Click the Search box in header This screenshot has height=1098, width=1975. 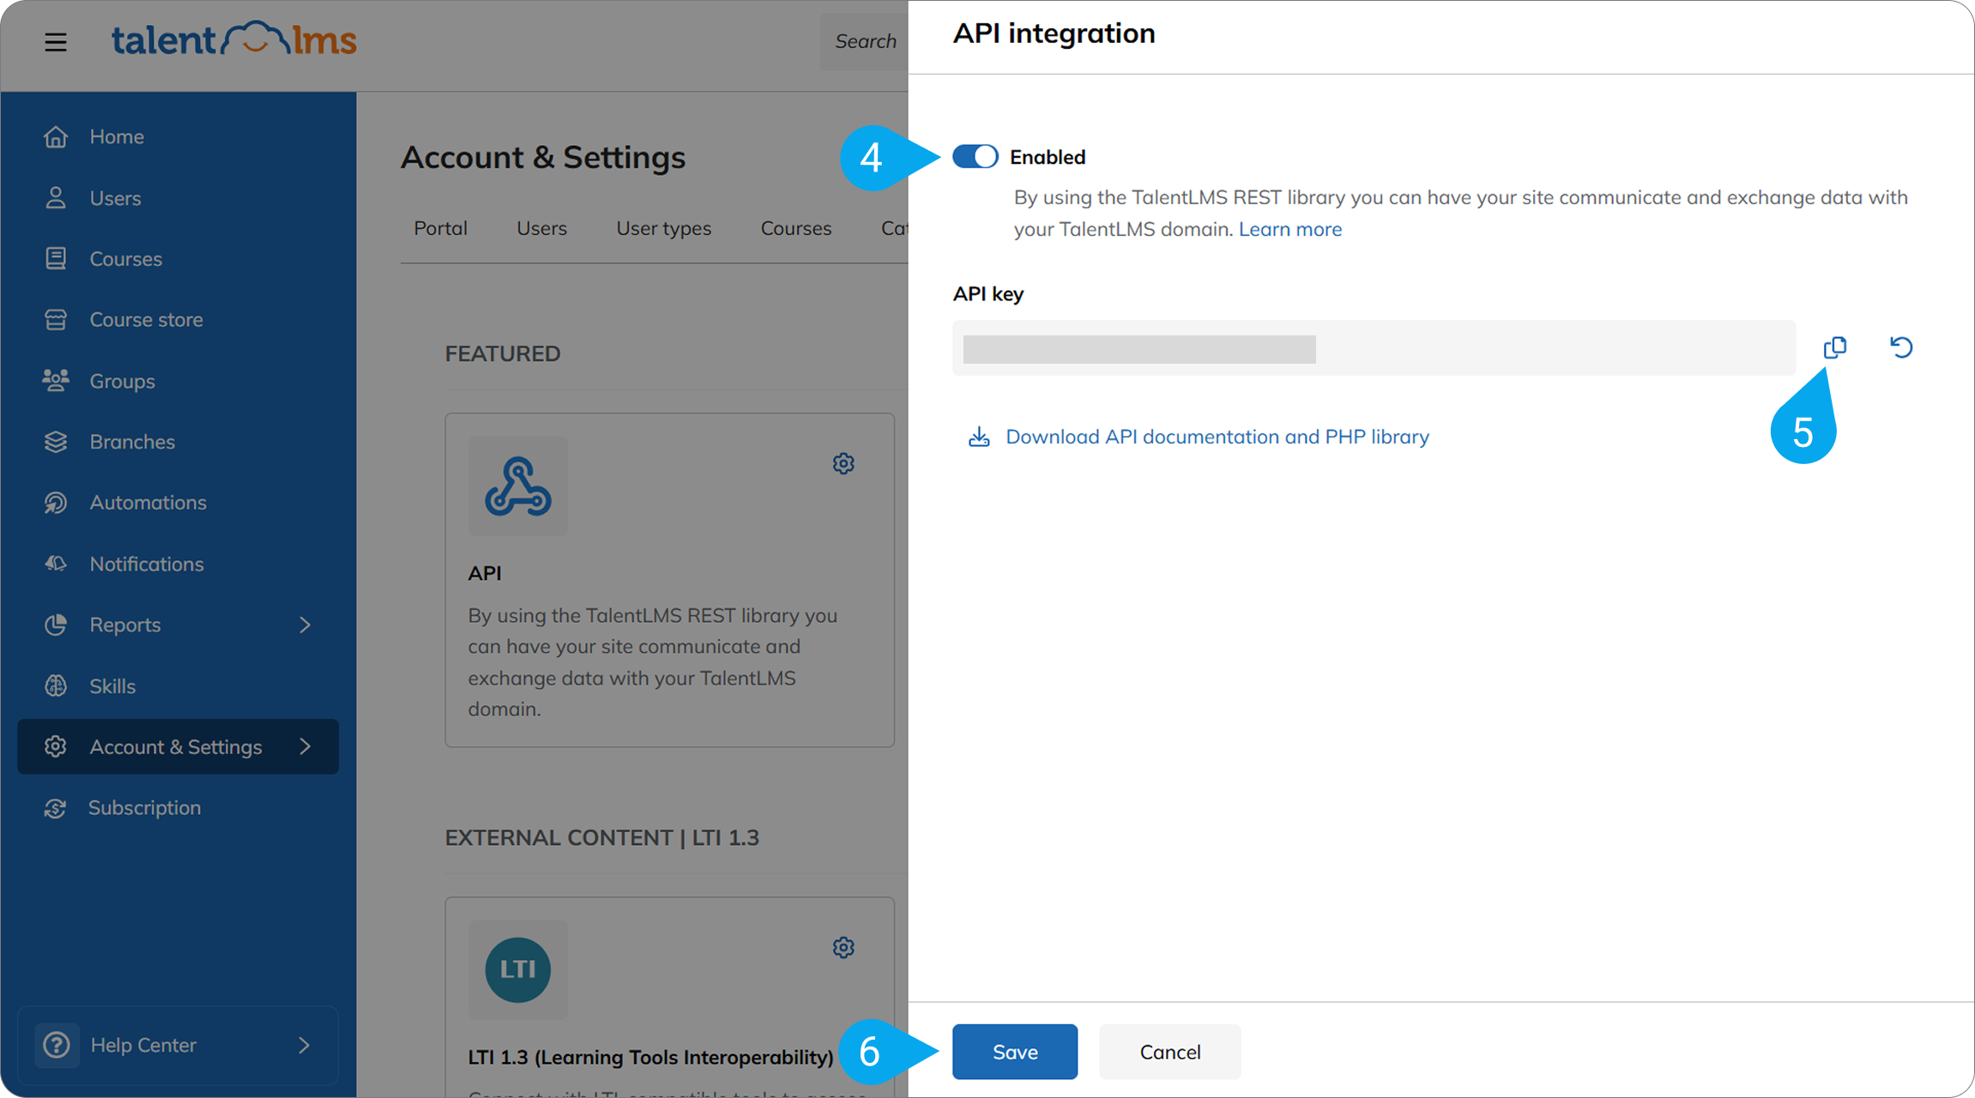click(864, 41)
